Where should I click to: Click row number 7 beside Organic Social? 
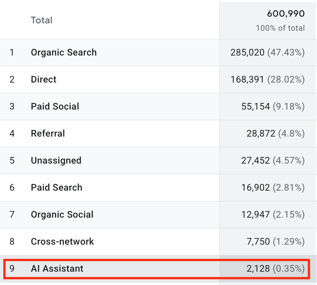(x=12, y=214)
